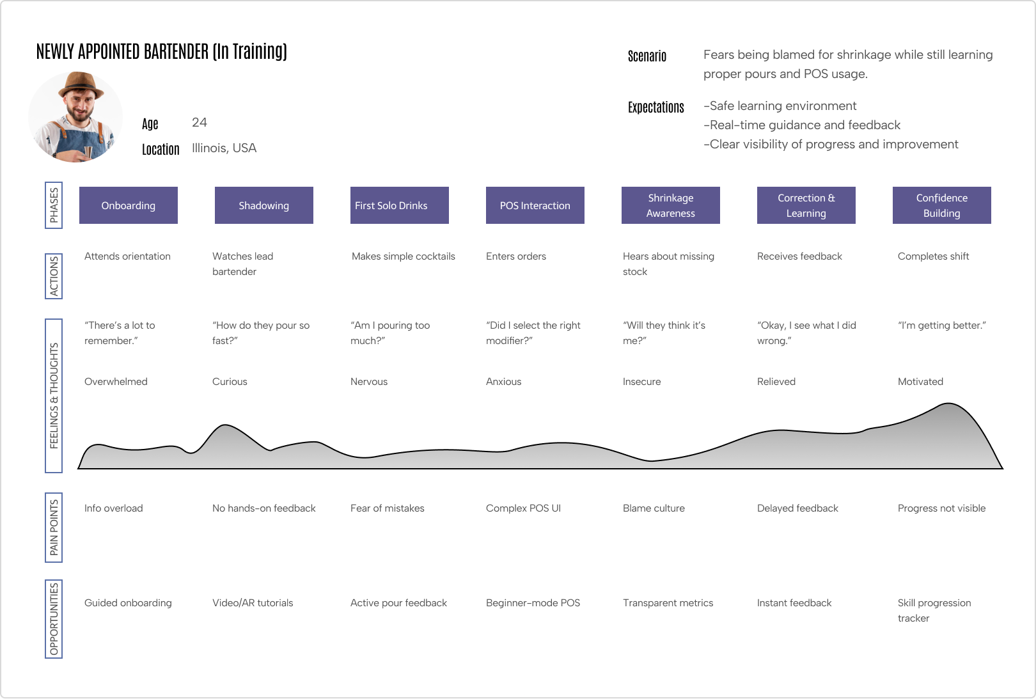This screenshot has width=1036, height=699.
Task: Click the 'Newly Appointed Bartender' title
Action: point(162,51)
